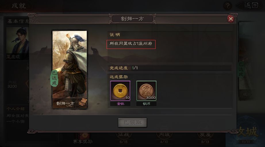Select the 割据一方 achievement card artwork
This screenshot has width=265, height=147.
70,69
